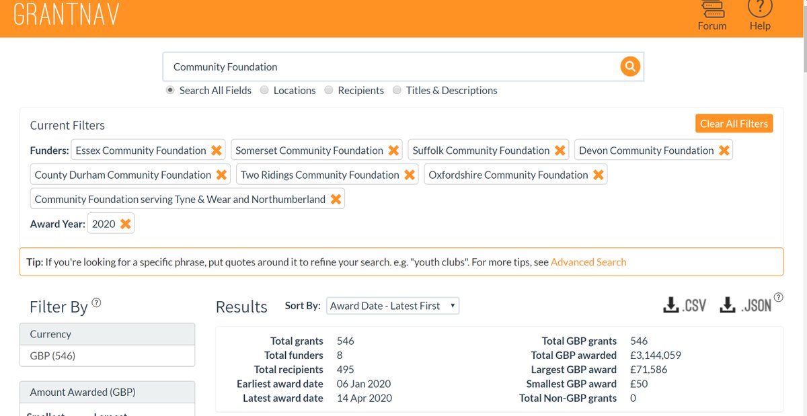Collapse the Amount Awarded (GBP) panel header
807x416 pixels.
(x=108, y=392)
